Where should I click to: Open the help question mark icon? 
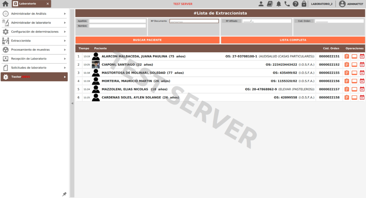(x=295, y=3)
